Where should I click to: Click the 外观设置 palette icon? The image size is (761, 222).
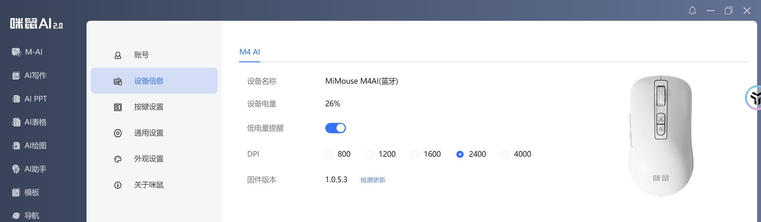[x=118, y=159]
